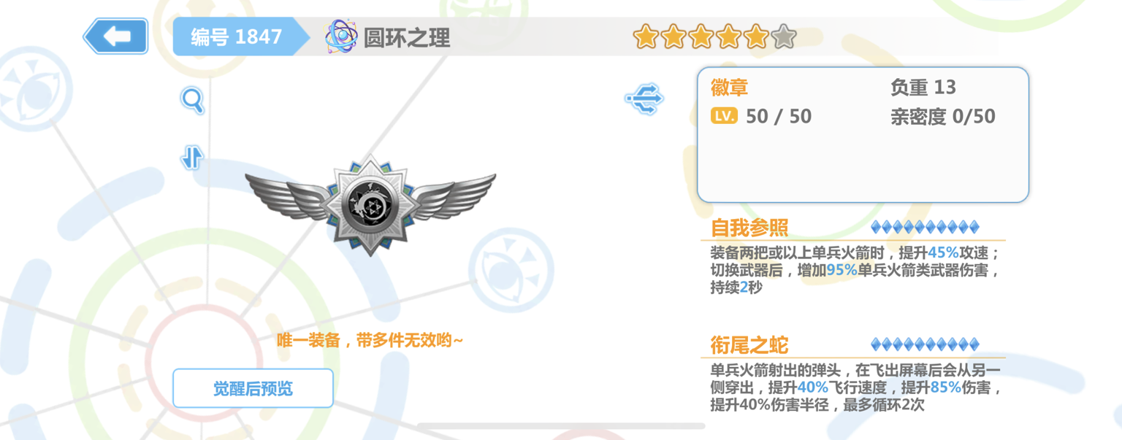
Task: Click the grey sixth star
Action: coord(784,36)
